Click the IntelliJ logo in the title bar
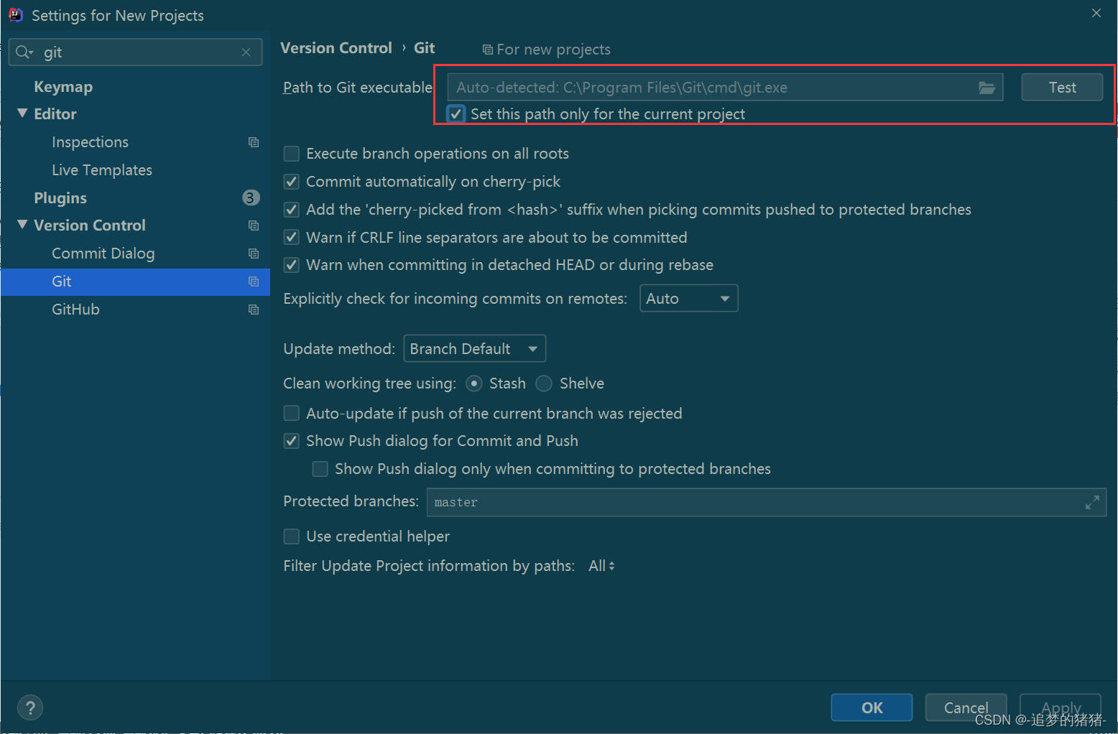This screenshot has height=734, width=1118. (16, 15)
